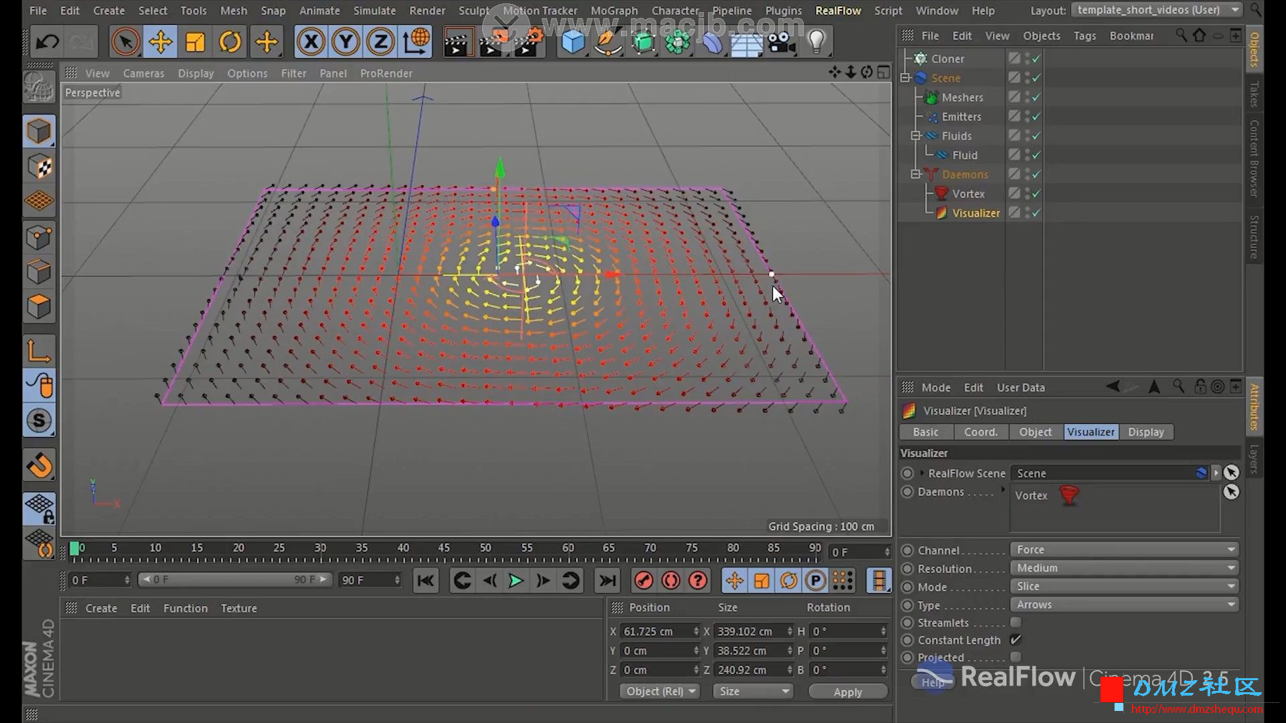This screenshot has height=723, width=1286.
Task: Click the Undo arrow icon
Action: pyautogui.click(x=47, y=42)
